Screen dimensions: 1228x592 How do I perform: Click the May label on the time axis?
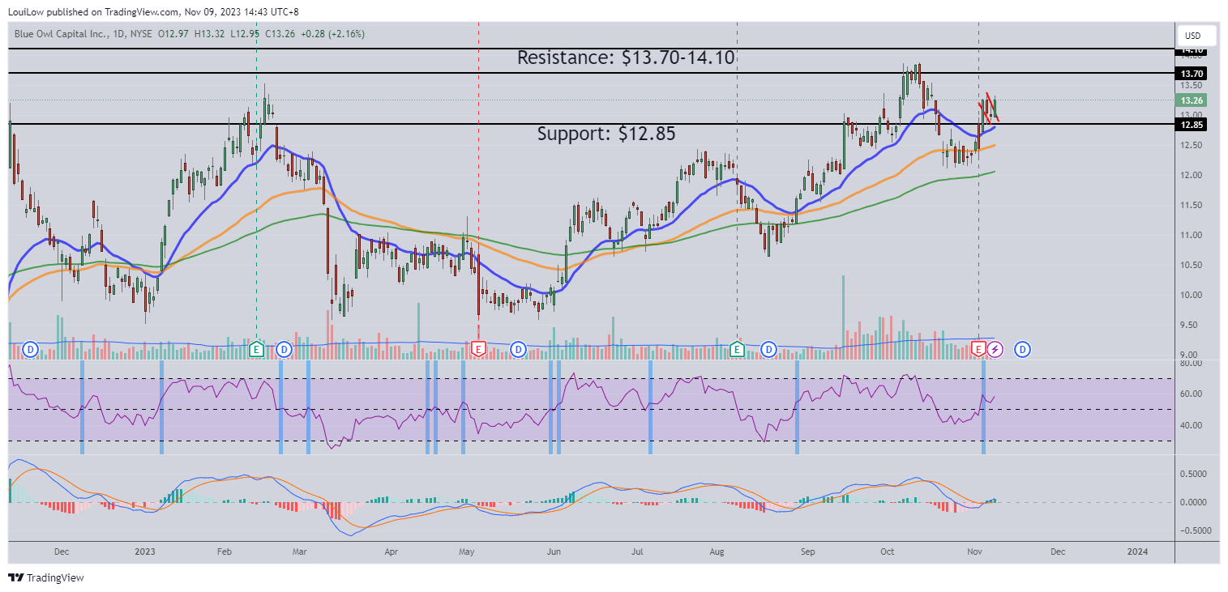tap(467, 552)
